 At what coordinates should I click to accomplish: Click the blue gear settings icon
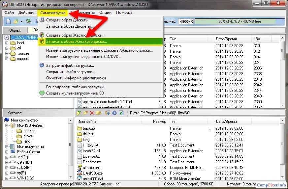tap(114, 113)
